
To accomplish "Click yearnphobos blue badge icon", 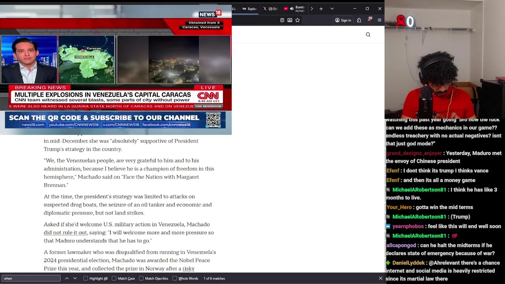I will [x=388, y=226].
